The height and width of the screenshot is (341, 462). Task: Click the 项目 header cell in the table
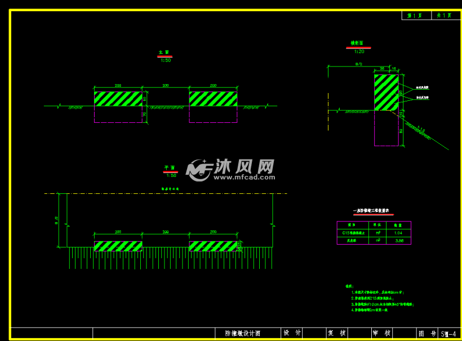pos(353,225)
